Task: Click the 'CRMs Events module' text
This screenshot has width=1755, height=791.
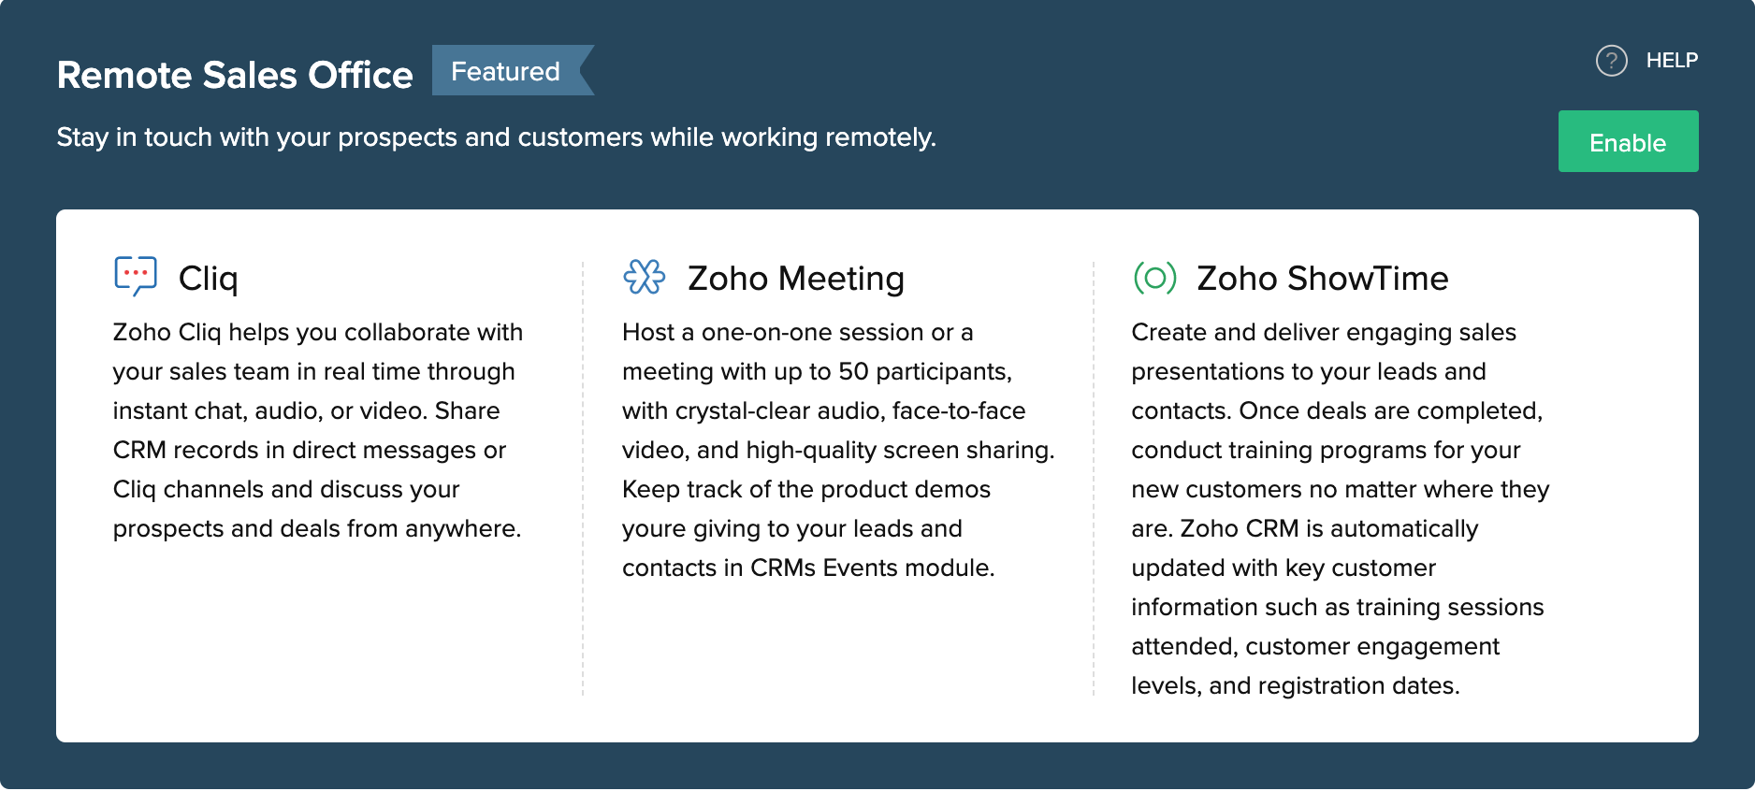Action: click(872, 568)
